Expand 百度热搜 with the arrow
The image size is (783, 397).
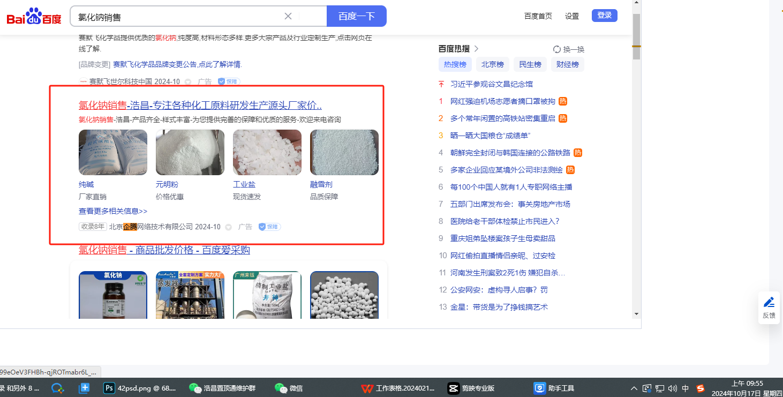click(476, 49)
